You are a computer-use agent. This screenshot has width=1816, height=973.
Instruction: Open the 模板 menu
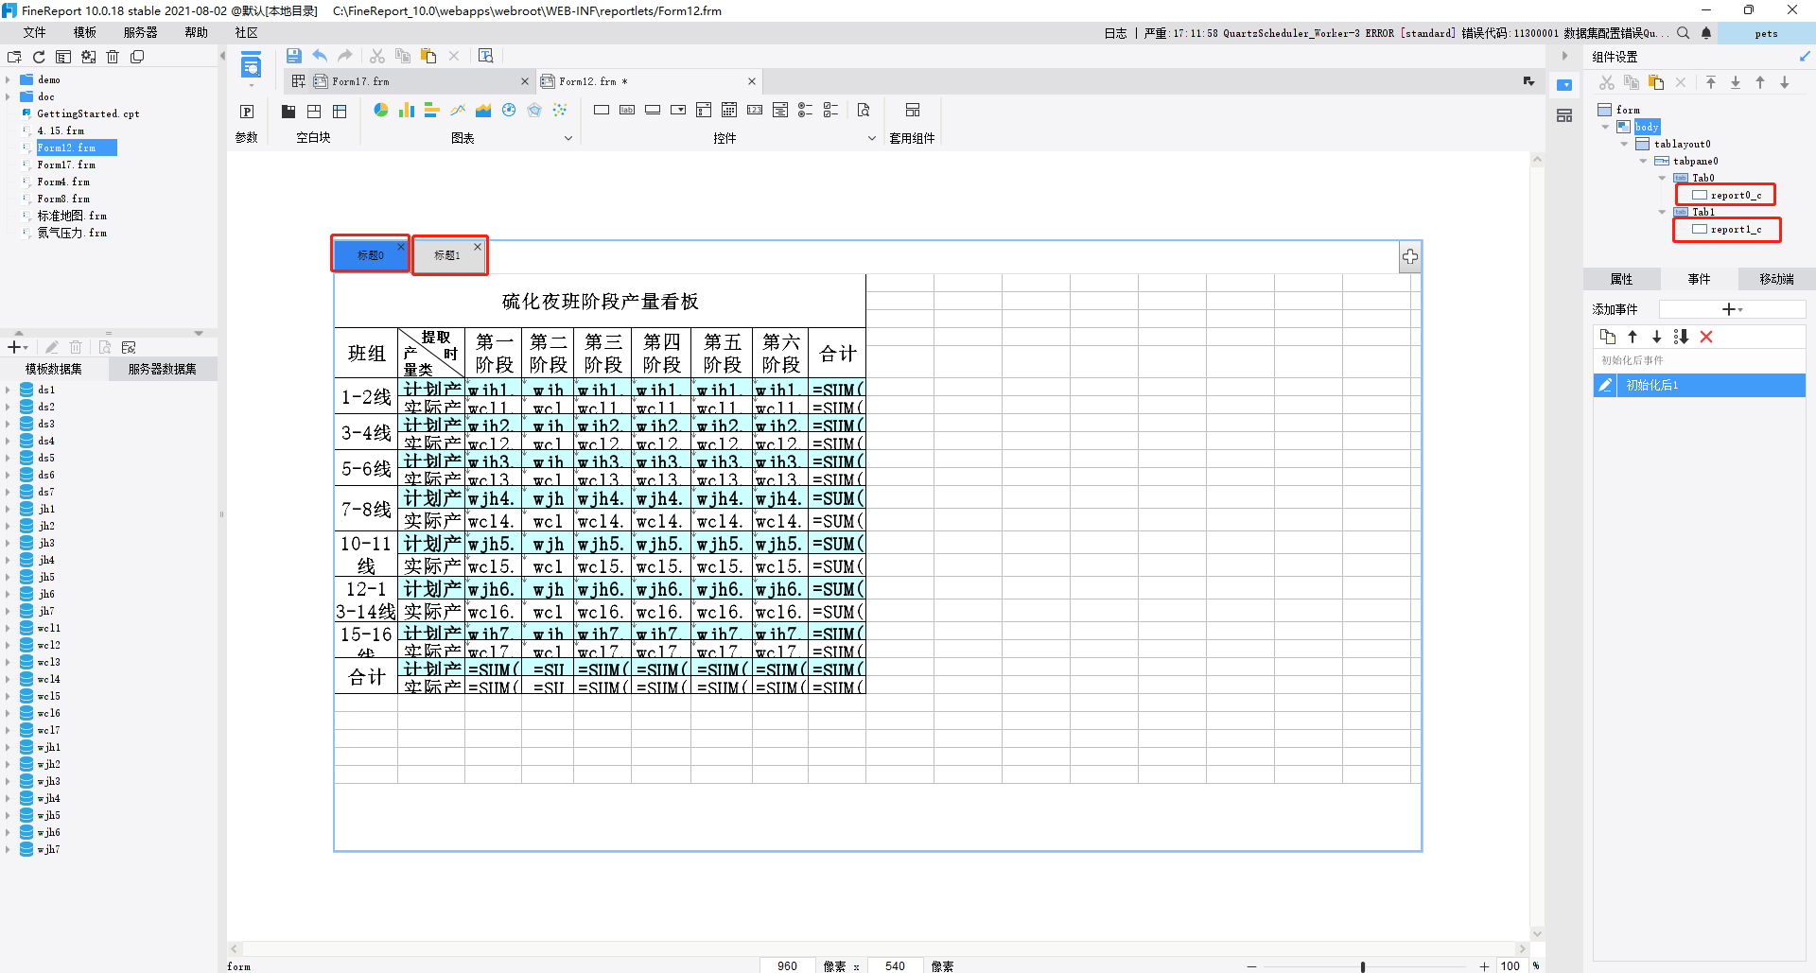click(85, 32)
